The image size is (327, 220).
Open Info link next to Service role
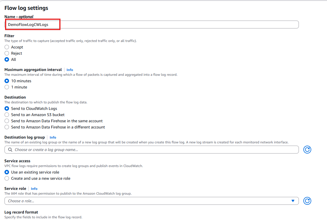(34, 189)
